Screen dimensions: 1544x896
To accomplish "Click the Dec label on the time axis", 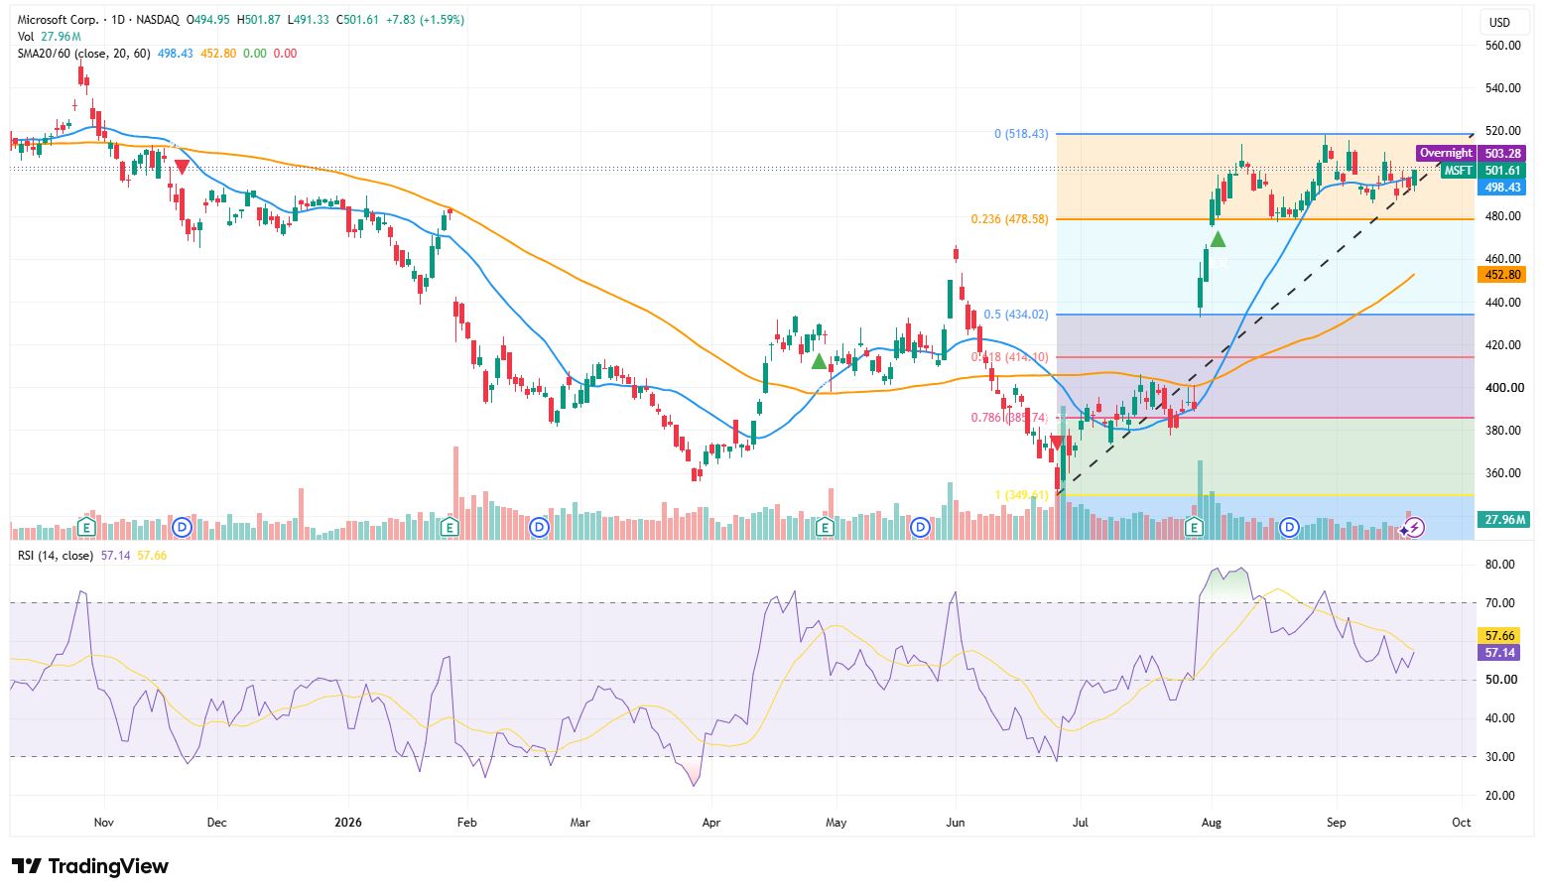I will point(216,823).
